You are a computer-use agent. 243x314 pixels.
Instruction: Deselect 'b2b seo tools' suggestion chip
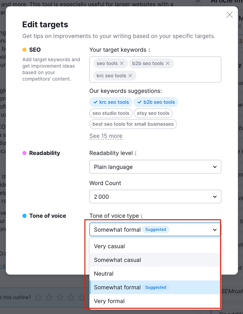click(156, 102)
